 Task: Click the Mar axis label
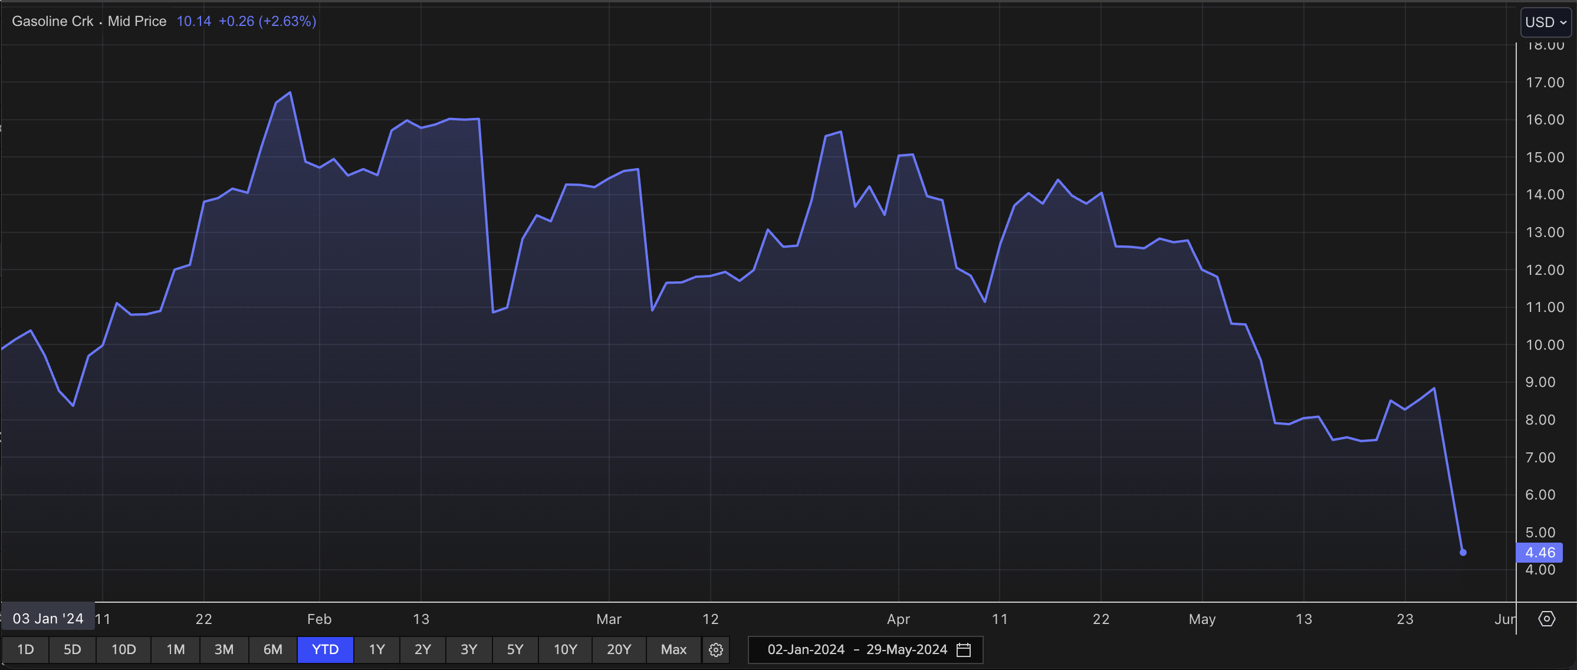609,619
